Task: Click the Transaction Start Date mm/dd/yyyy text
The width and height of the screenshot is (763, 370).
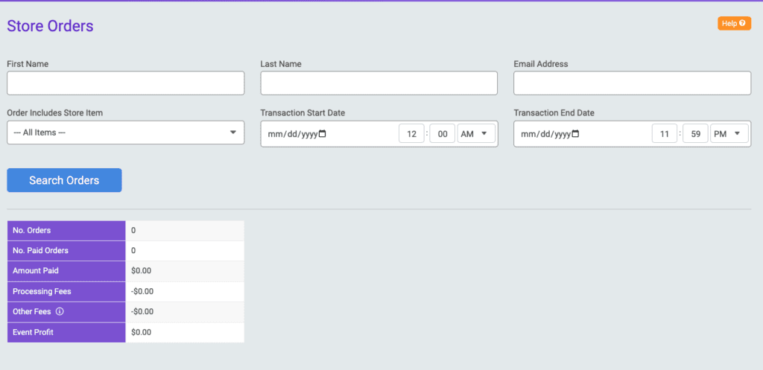Action: 293,134
